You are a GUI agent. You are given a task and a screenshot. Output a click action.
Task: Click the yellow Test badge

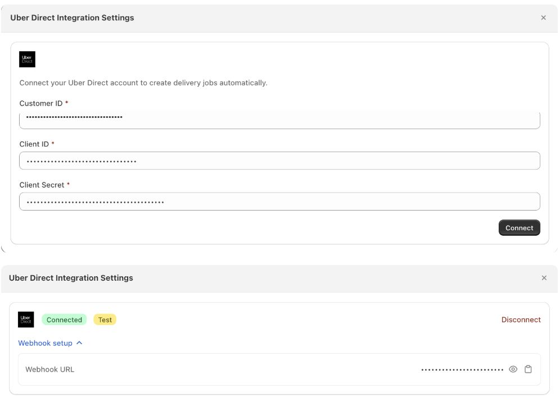point(105,319)
